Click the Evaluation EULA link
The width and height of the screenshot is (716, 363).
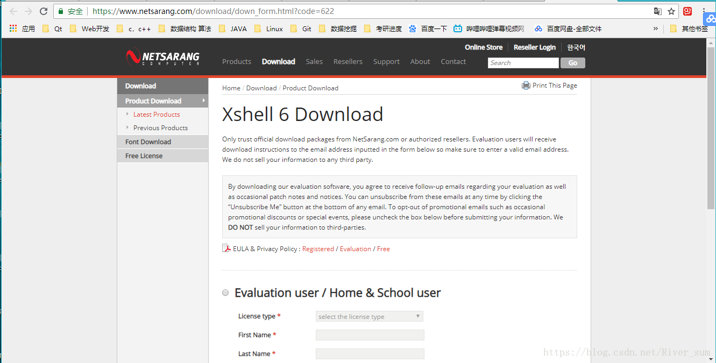pos(356,249)
